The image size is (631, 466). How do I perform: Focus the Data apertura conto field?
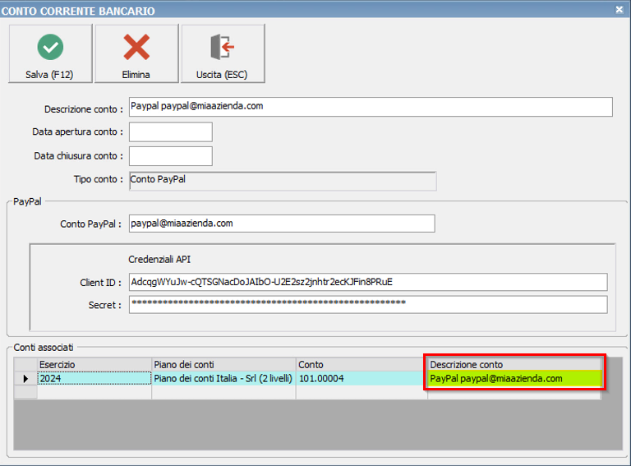171,132
